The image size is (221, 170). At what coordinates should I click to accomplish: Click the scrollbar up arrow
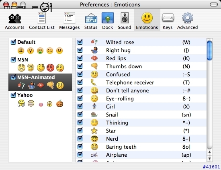(x=210, y=152)
